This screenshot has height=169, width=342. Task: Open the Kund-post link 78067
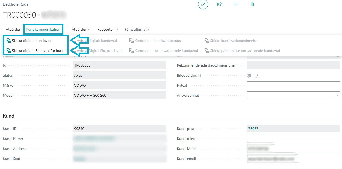click(253, 129)
